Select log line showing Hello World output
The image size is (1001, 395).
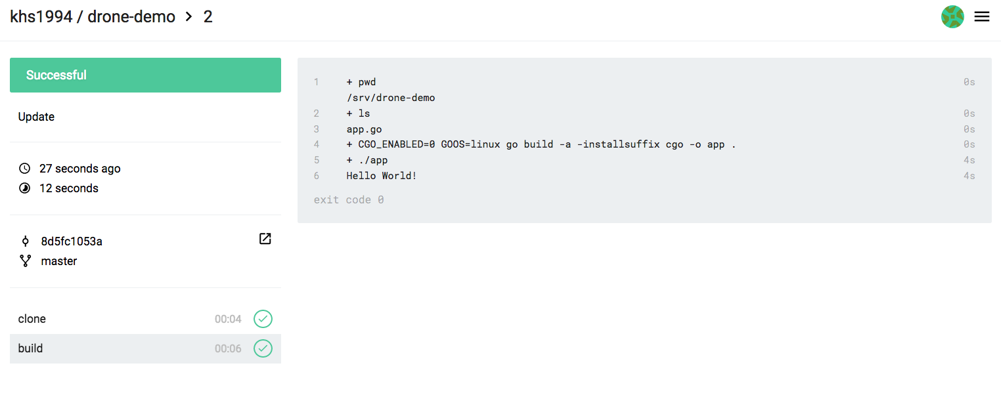point(382,175)
